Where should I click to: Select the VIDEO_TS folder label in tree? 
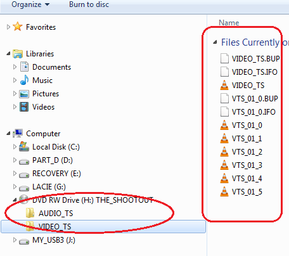pos(55,227)
